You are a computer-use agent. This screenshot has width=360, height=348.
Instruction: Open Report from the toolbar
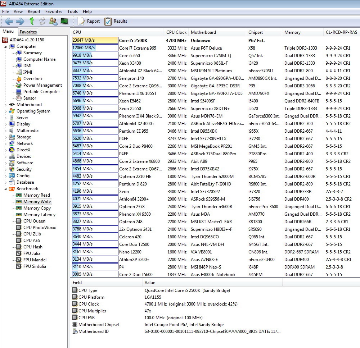pyautogui.click(x=89, y=21)
